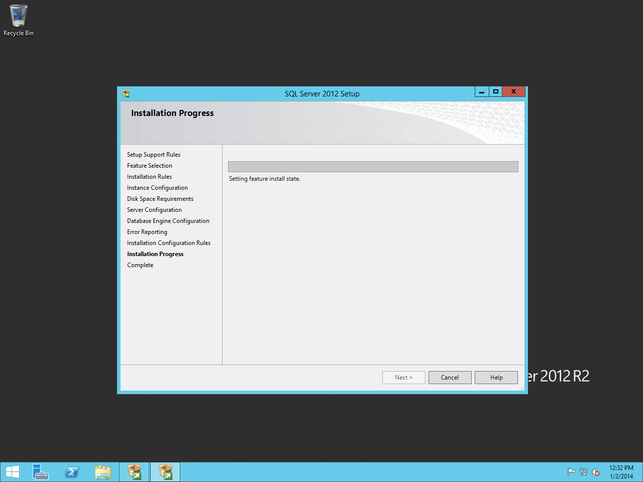Launch PowerShell from the taskbar
Screen dimensions: 643x482
tap(72, 472)
